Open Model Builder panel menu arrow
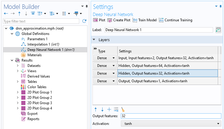 82,6
